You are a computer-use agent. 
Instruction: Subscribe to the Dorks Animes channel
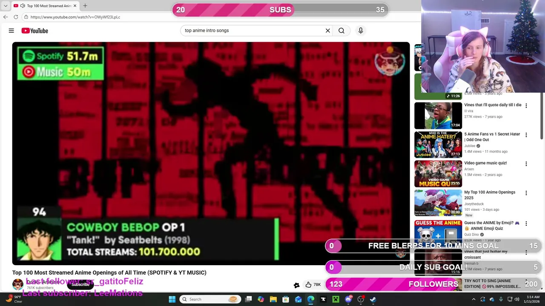(x=80, y=284)
